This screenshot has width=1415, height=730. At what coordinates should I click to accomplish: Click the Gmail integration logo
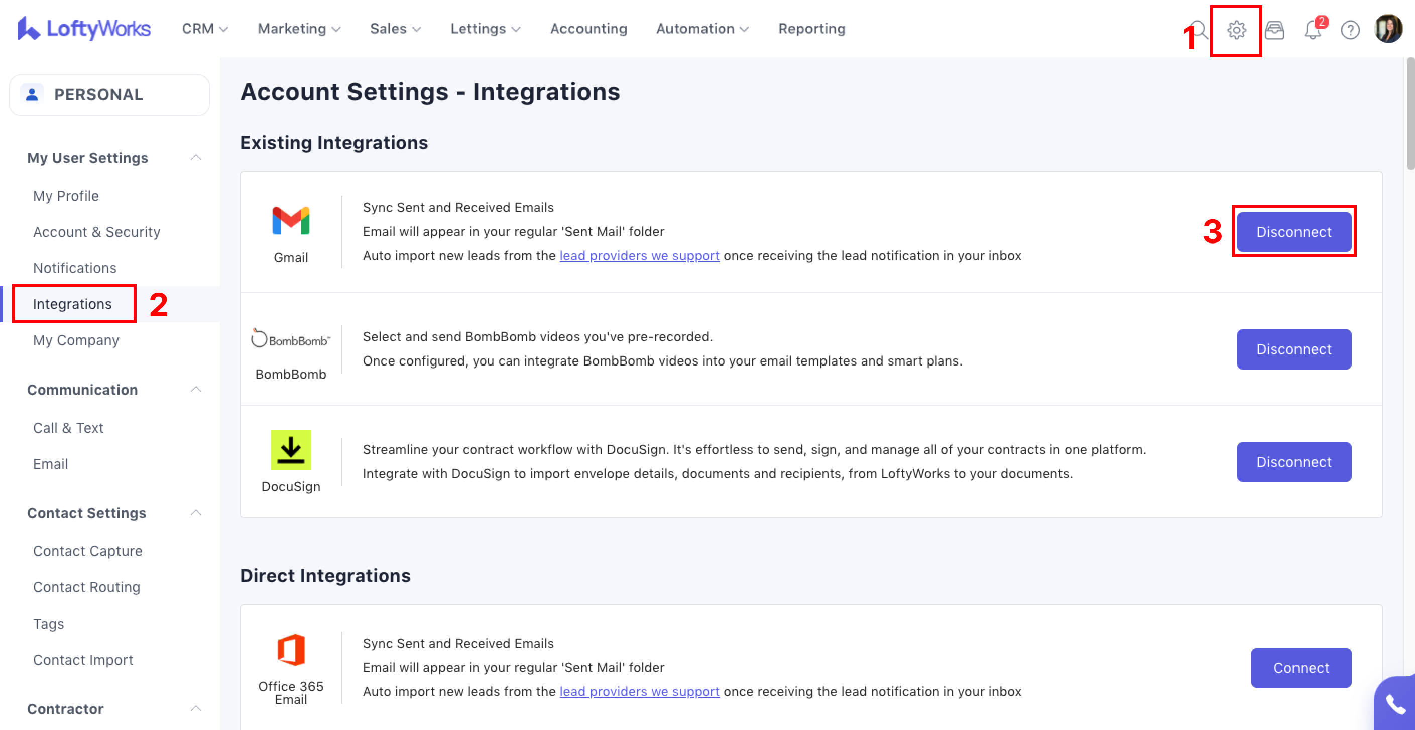[291, 221]
